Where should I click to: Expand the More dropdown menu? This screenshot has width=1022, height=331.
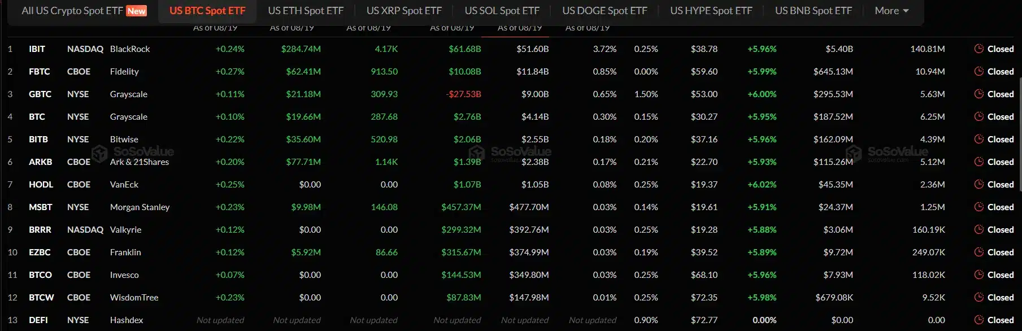pyautogui.click(x=891, y=11)
